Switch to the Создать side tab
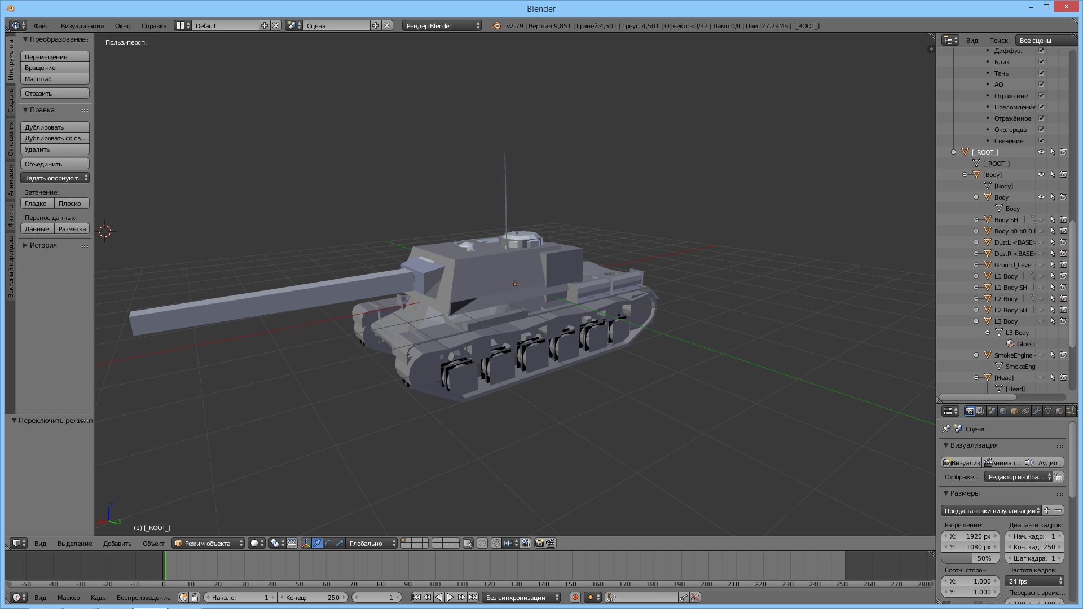Image resolution: width=1083 pixels, height=609 pixels. click(10, 101)
